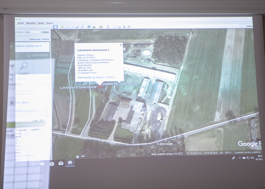Open the Narzędzia menu

(x=31, y=23)
